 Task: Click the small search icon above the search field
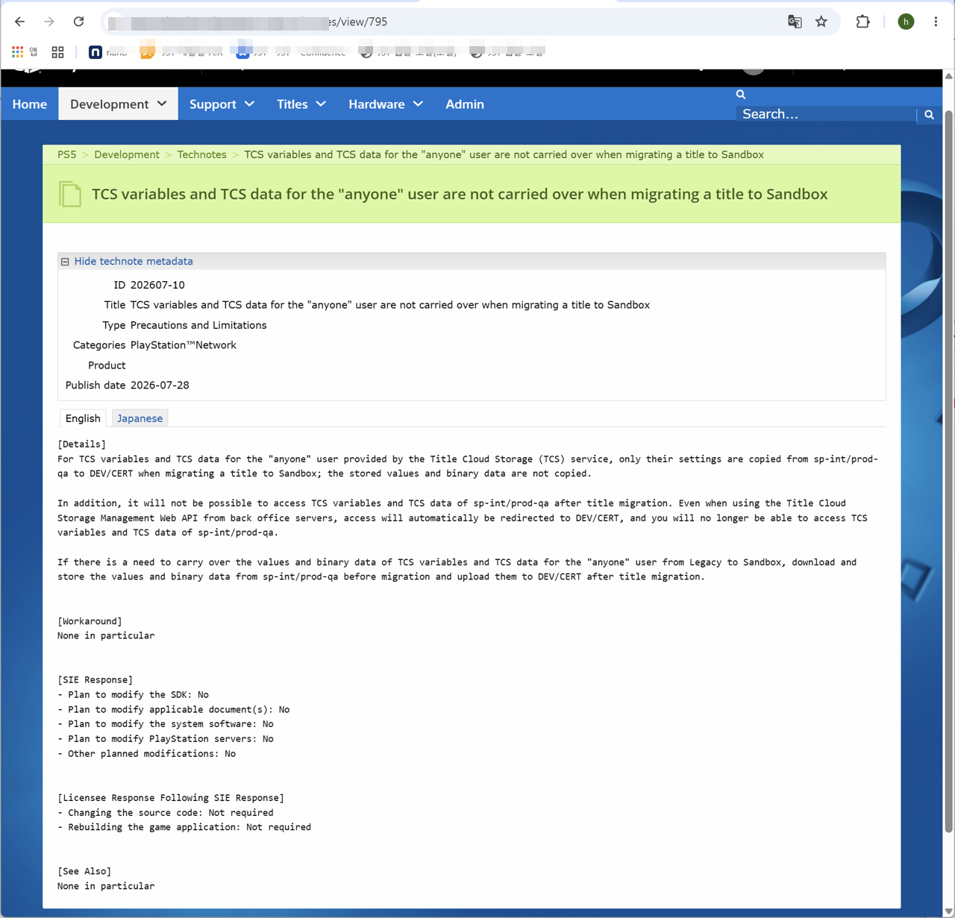click(x=741, y=94)
